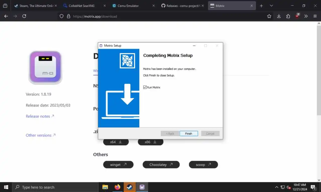Screen dimensions: 321x192
Task: Open the scoop install link
Action: pos(203,164)
